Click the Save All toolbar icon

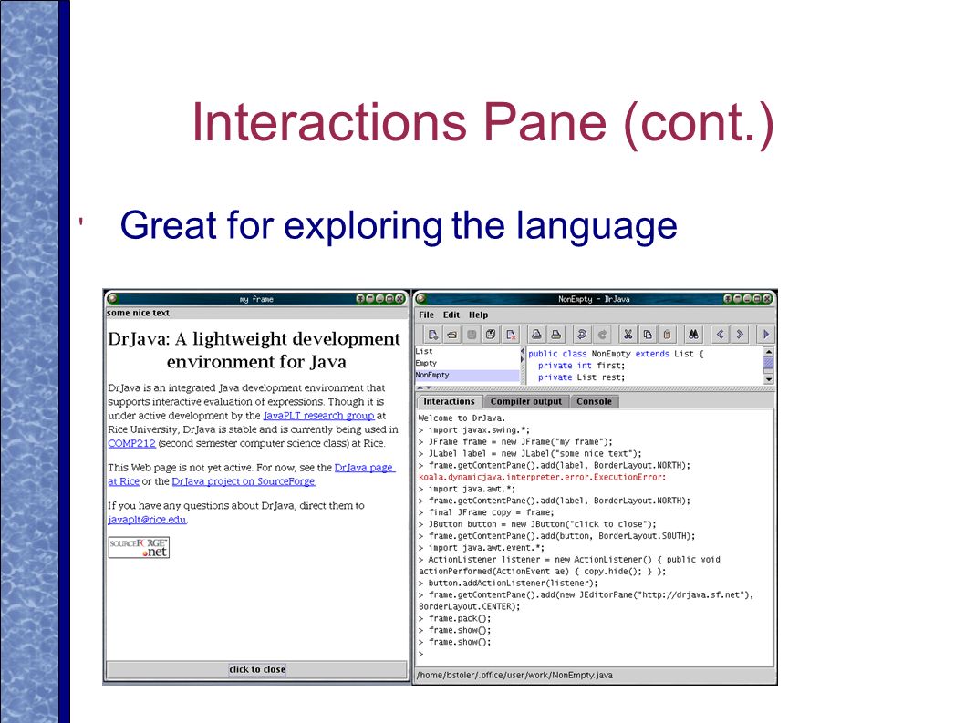click(x=491, y=334)
